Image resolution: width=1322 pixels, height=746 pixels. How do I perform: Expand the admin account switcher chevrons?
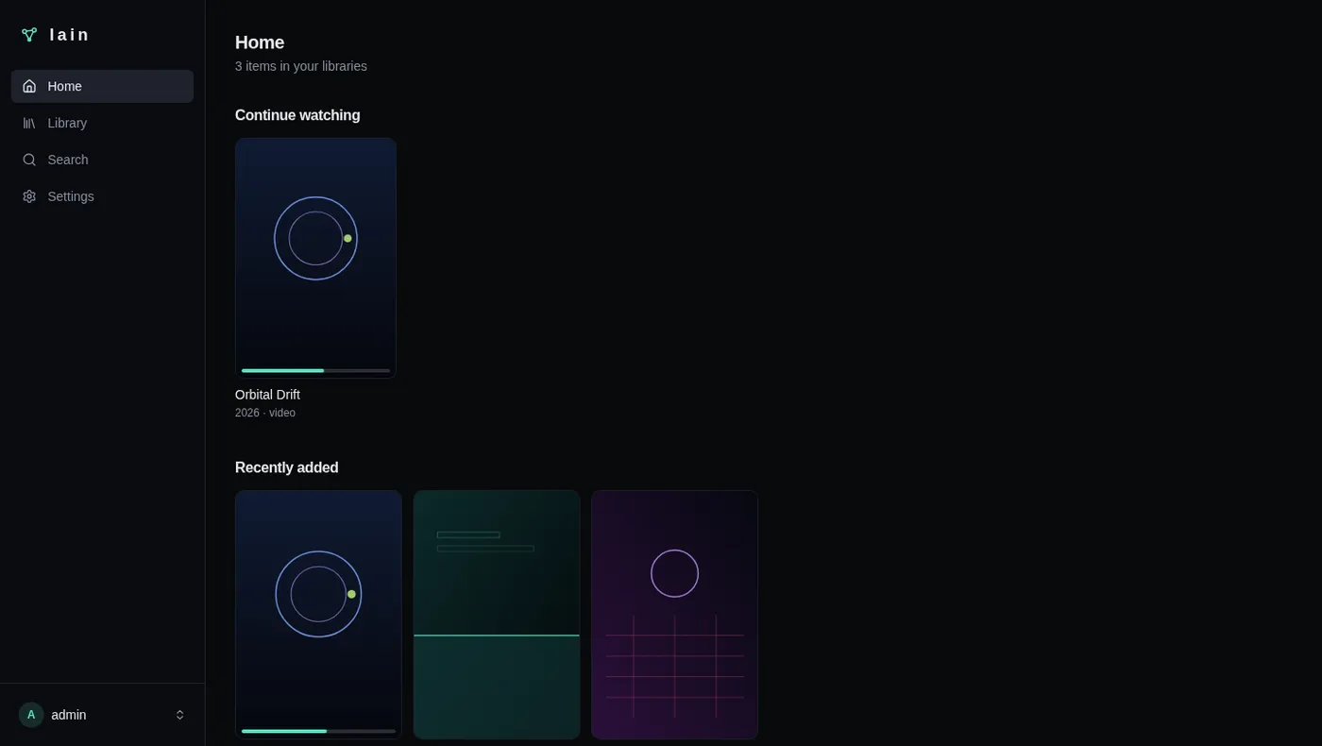(x=179, y=715)
